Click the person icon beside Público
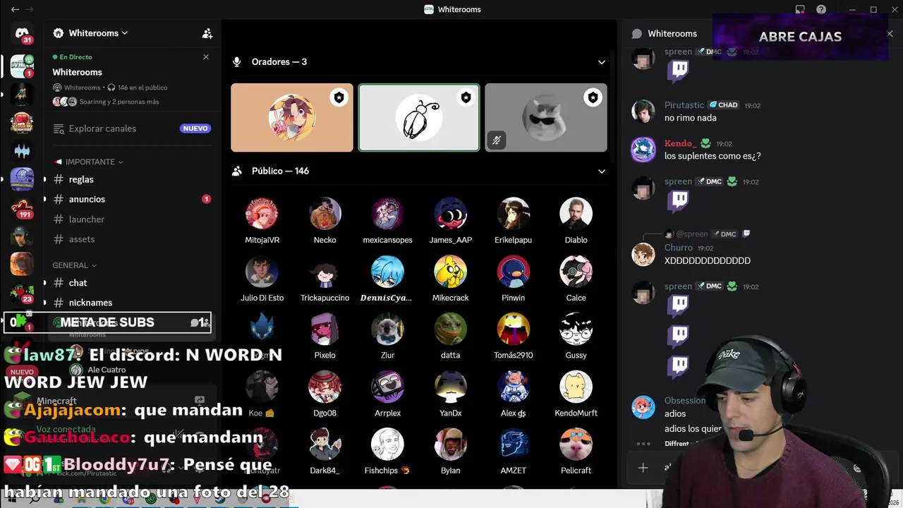Image resolution: width=903 pixels, height=508 pixels. 237,171
